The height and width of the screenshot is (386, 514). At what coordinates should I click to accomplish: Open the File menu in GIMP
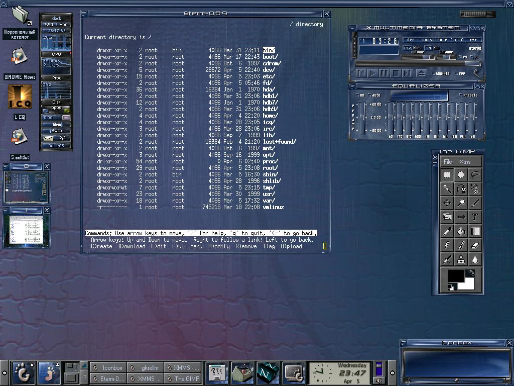[x=448, y=162]
